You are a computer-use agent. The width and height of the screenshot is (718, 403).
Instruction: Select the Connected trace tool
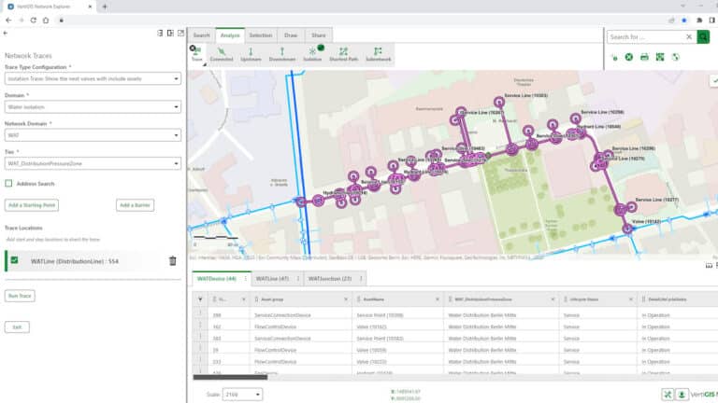coord(222,53)
